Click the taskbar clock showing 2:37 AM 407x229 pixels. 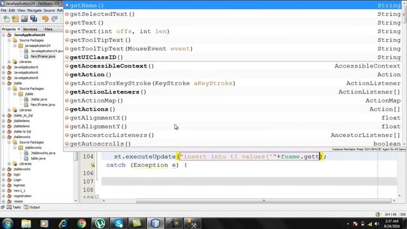[392, 223]
